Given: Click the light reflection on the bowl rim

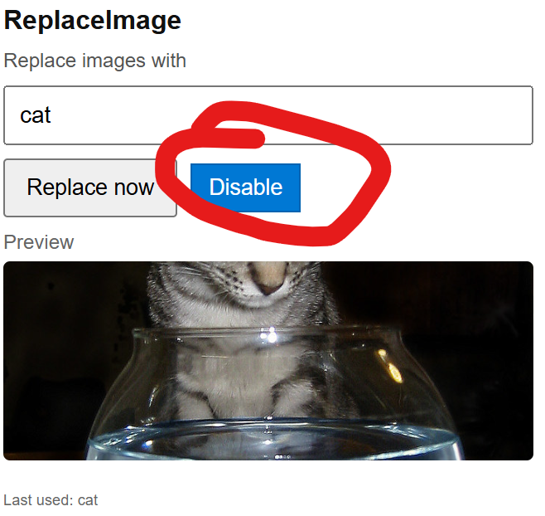Looking at the screenshot, I should [270, 334].
